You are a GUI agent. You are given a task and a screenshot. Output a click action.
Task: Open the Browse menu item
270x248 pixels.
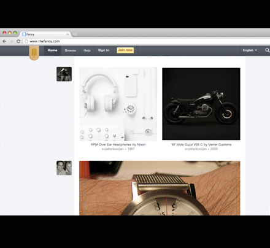click(x=71, y=50)
